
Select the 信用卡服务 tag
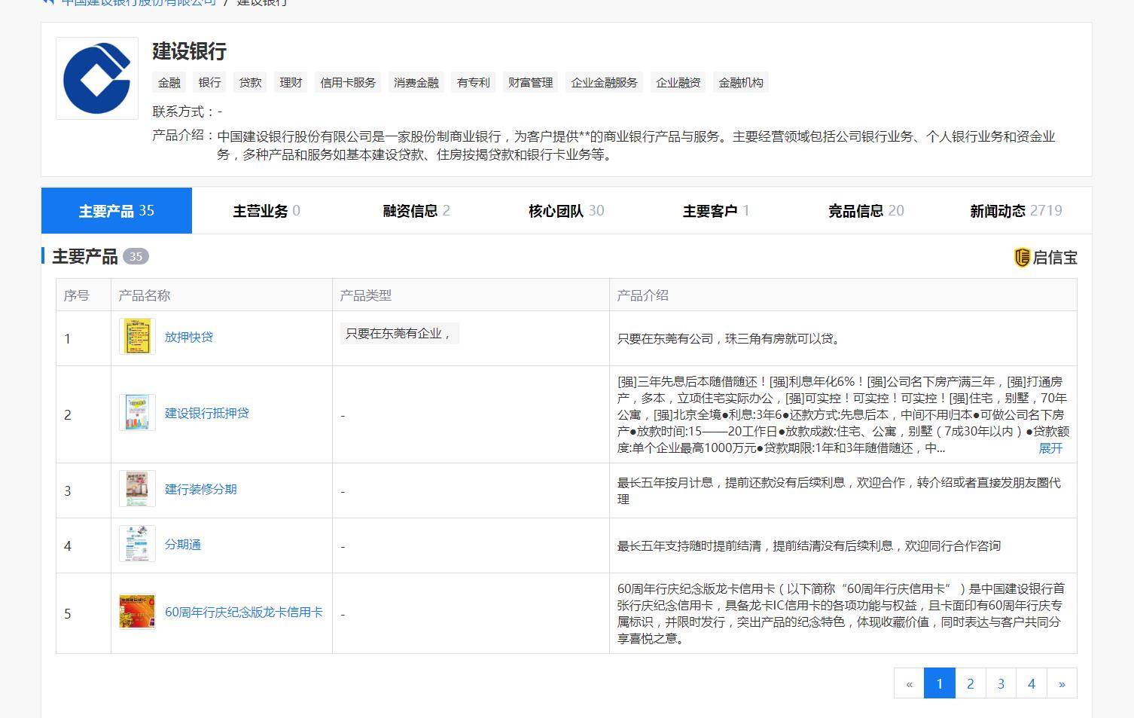(349, 82)
